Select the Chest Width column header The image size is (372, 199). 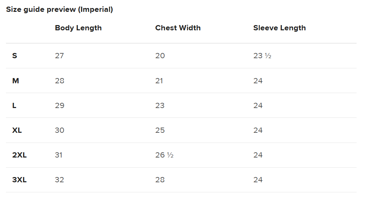178,28
